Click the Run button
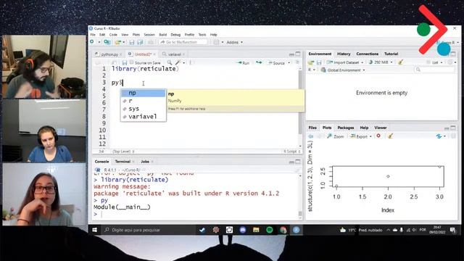The height and width of the screenshot is (261, 464). point(243,63)
